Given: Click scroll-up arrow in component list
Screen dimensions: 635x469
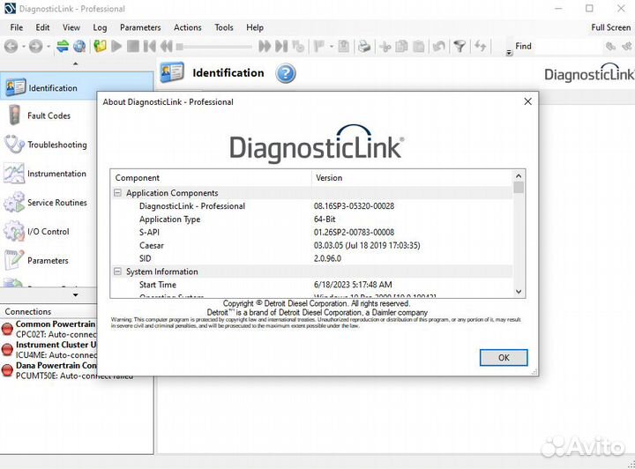Looking at the screenshot, I should coord(519,176).
